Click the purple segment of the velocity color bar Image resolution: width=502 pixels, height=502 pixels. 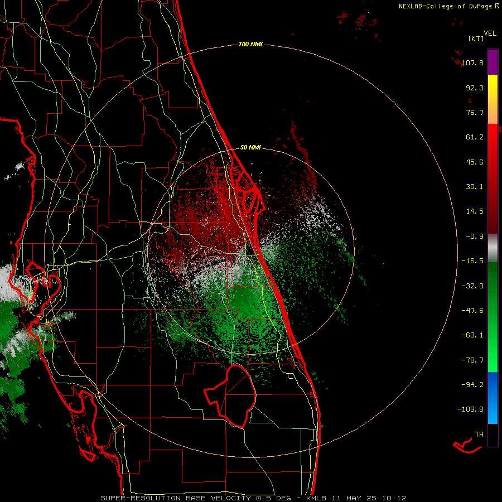[493, 62]
